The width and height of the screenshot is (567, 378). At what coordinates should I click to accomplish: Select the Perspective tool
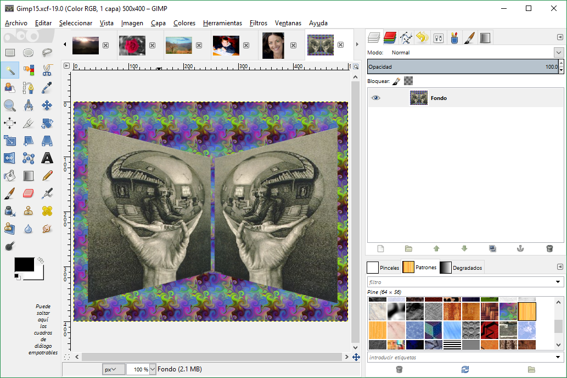47,141
